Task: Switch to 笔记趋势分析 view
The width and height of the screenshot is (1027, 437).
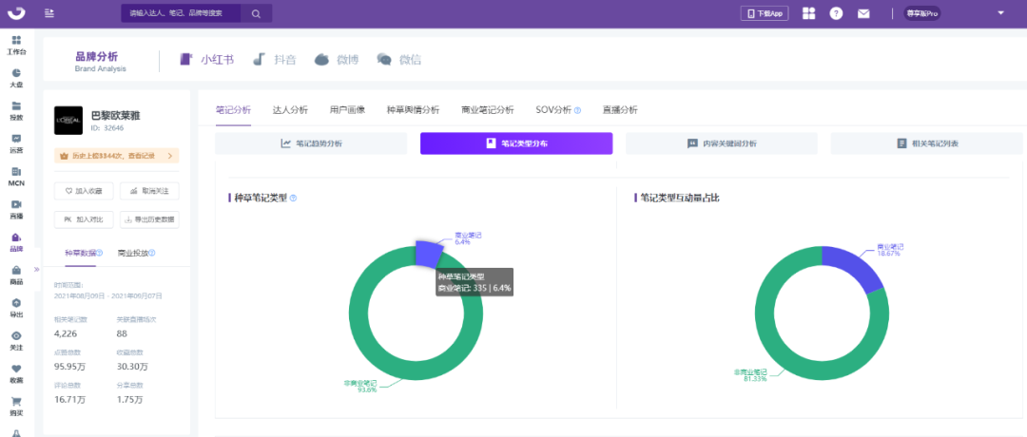Action: [x=311, y=143]
